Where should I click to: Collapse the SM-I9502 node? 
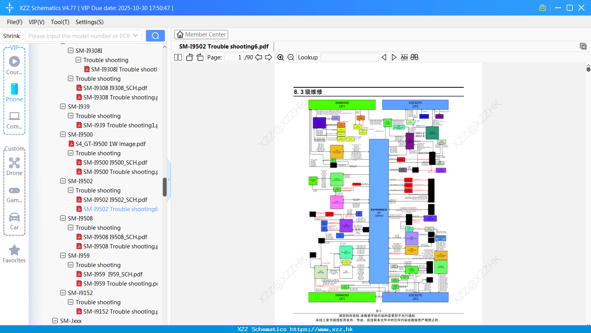pos(63,181)
